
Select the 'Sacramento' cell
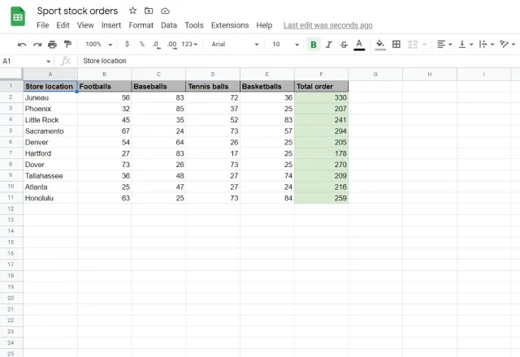click(50, 131)
